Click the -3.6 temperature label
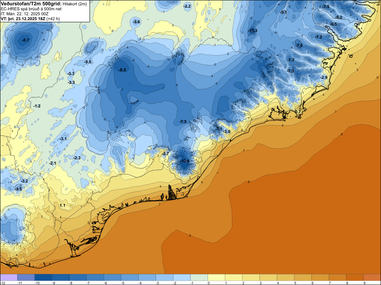 pos(136,22)
